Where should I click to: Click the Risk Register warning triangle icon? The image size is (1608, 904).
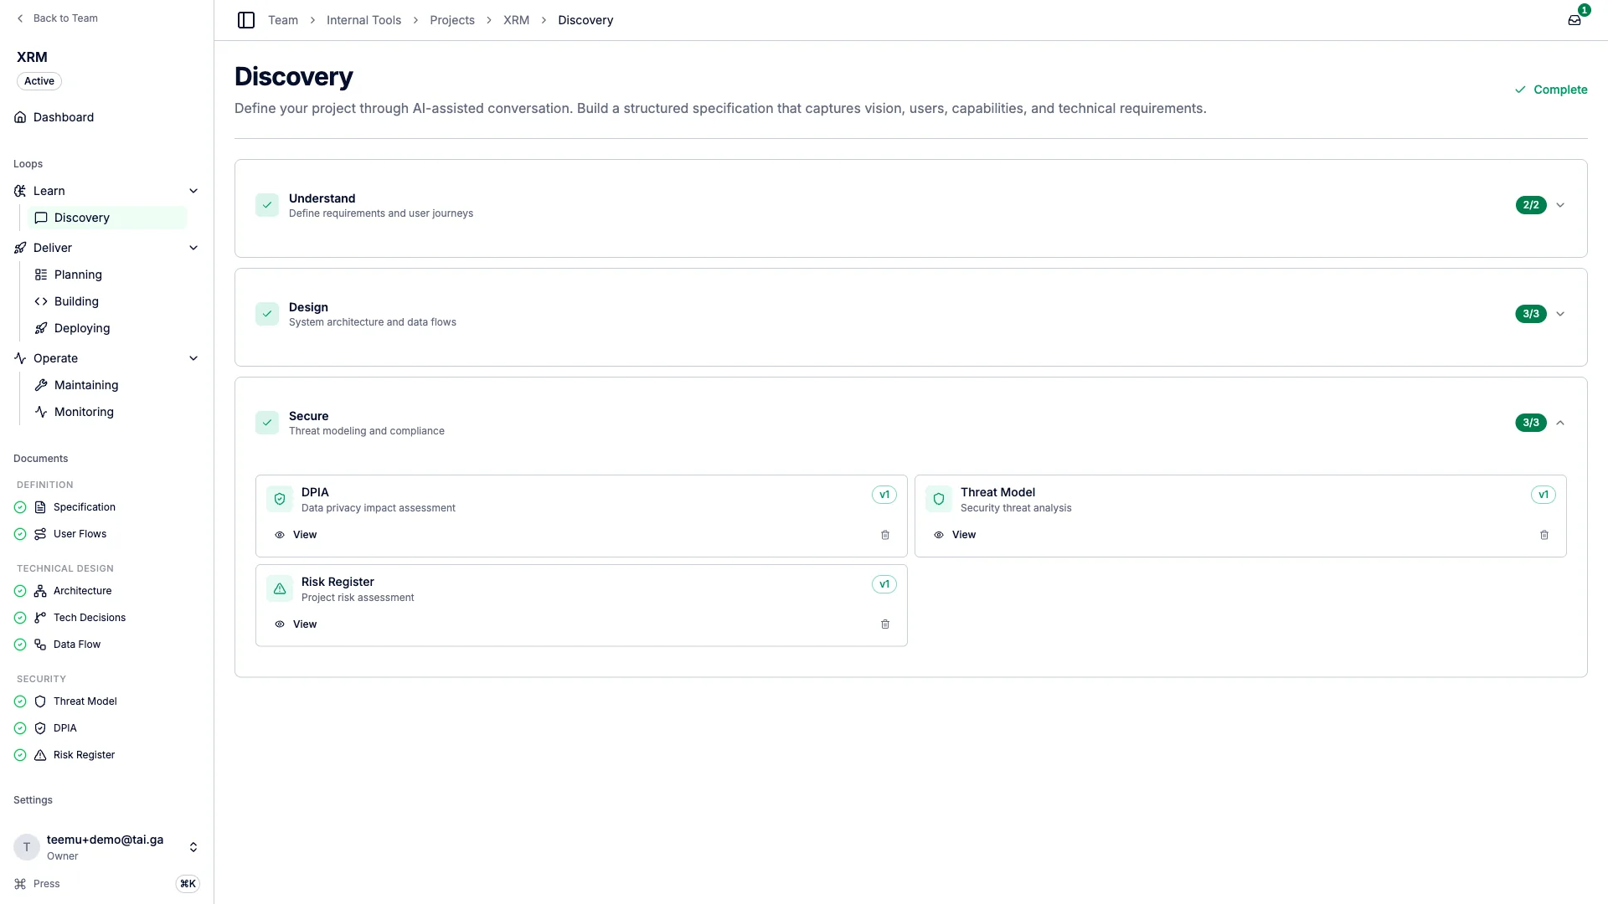click(x=280, y=588)
